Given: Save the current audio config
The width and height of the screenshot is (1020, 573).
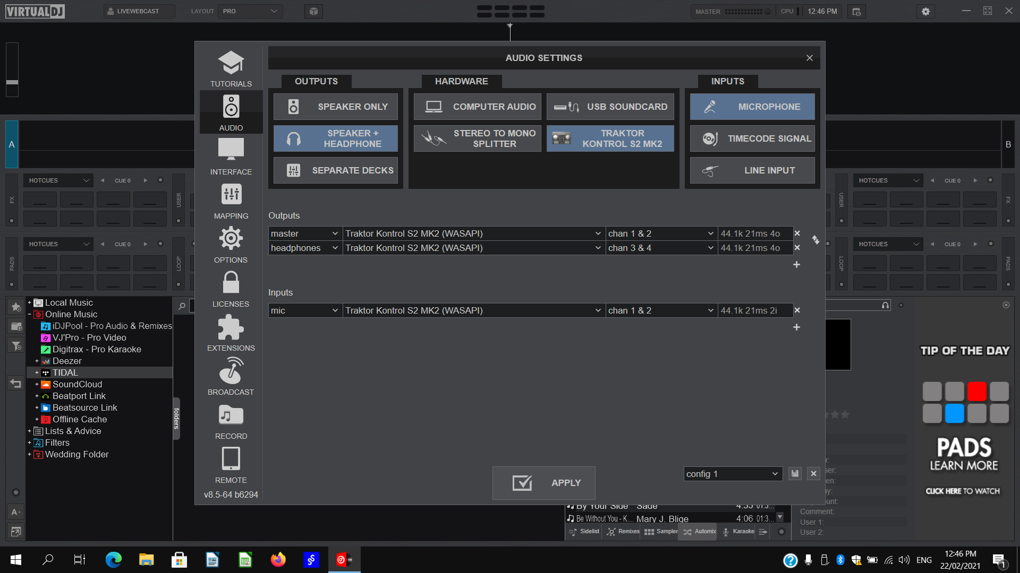Looking at the screenshot, I should [x=795, y=474].
